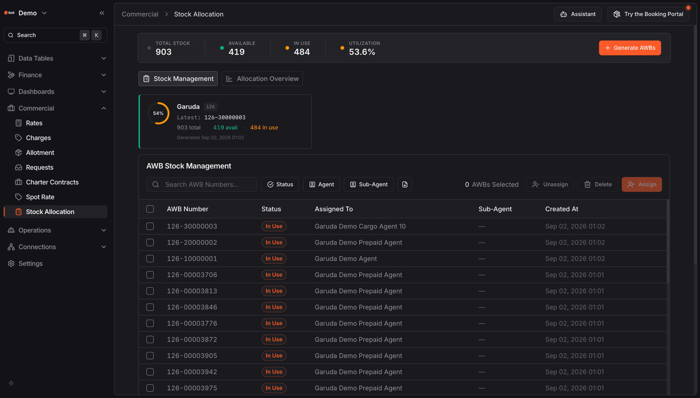Check the box for AWB 126-00003846
The width and height of the screenshot is (700, 398).
(x=150, y=307)
